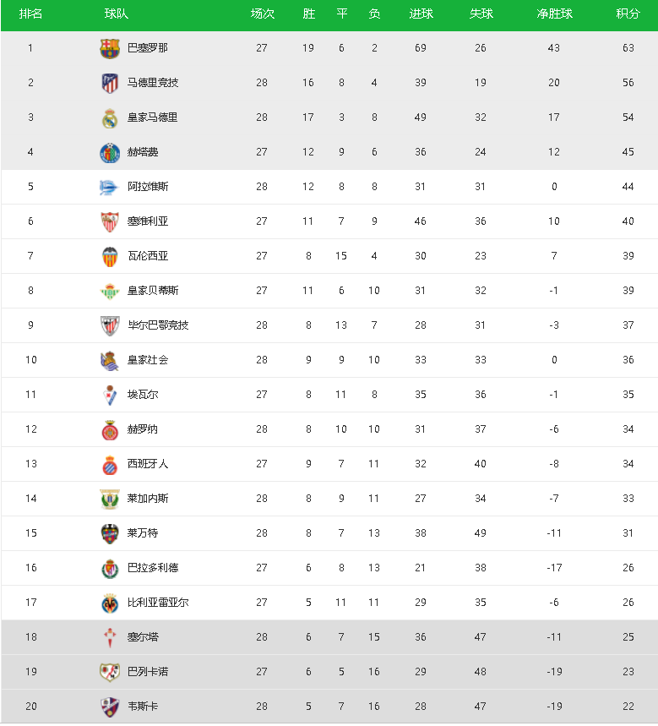
Task: Select the 进球 goals scored header
Action: click(x=421, y=14)
